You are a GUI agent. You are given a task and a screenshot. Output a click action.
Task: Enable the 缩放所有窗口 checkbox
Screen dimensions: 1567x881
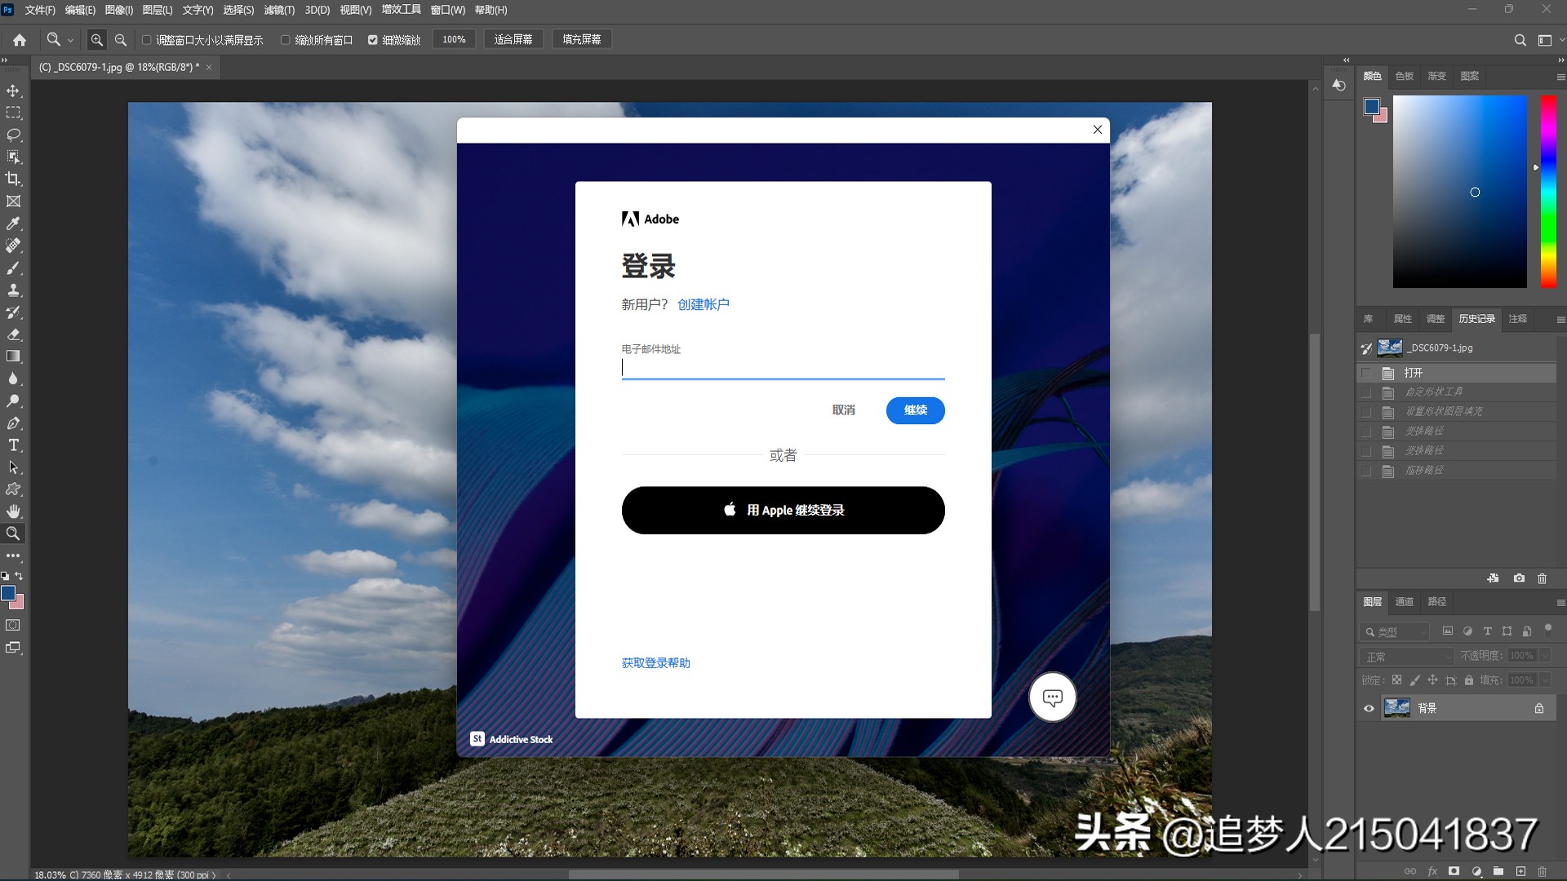pyautogui.click(x=285, y=39)
